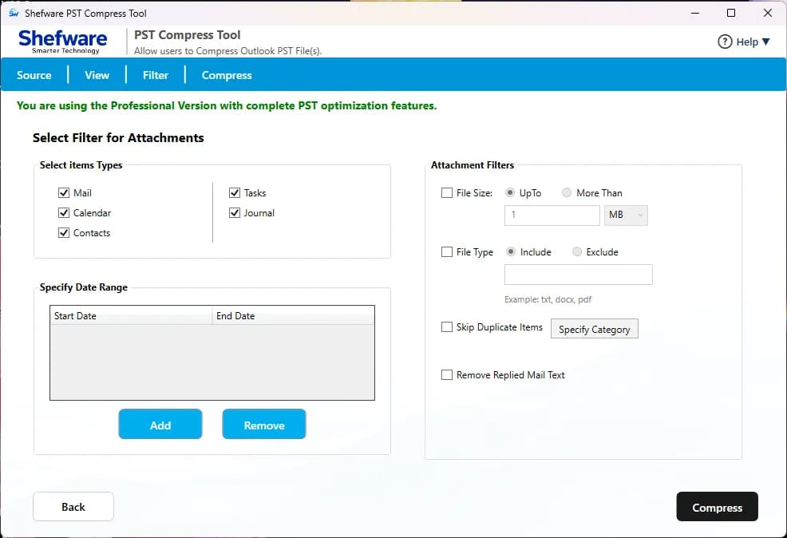The width and height of the screenshot is (787, 538).
Task: Click the Shefware app icon in title bar
Action: (x=14, y=13)
